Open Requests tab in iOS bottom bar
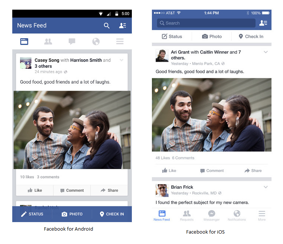The height and width of the screenshot is (244, 283). 186,216
